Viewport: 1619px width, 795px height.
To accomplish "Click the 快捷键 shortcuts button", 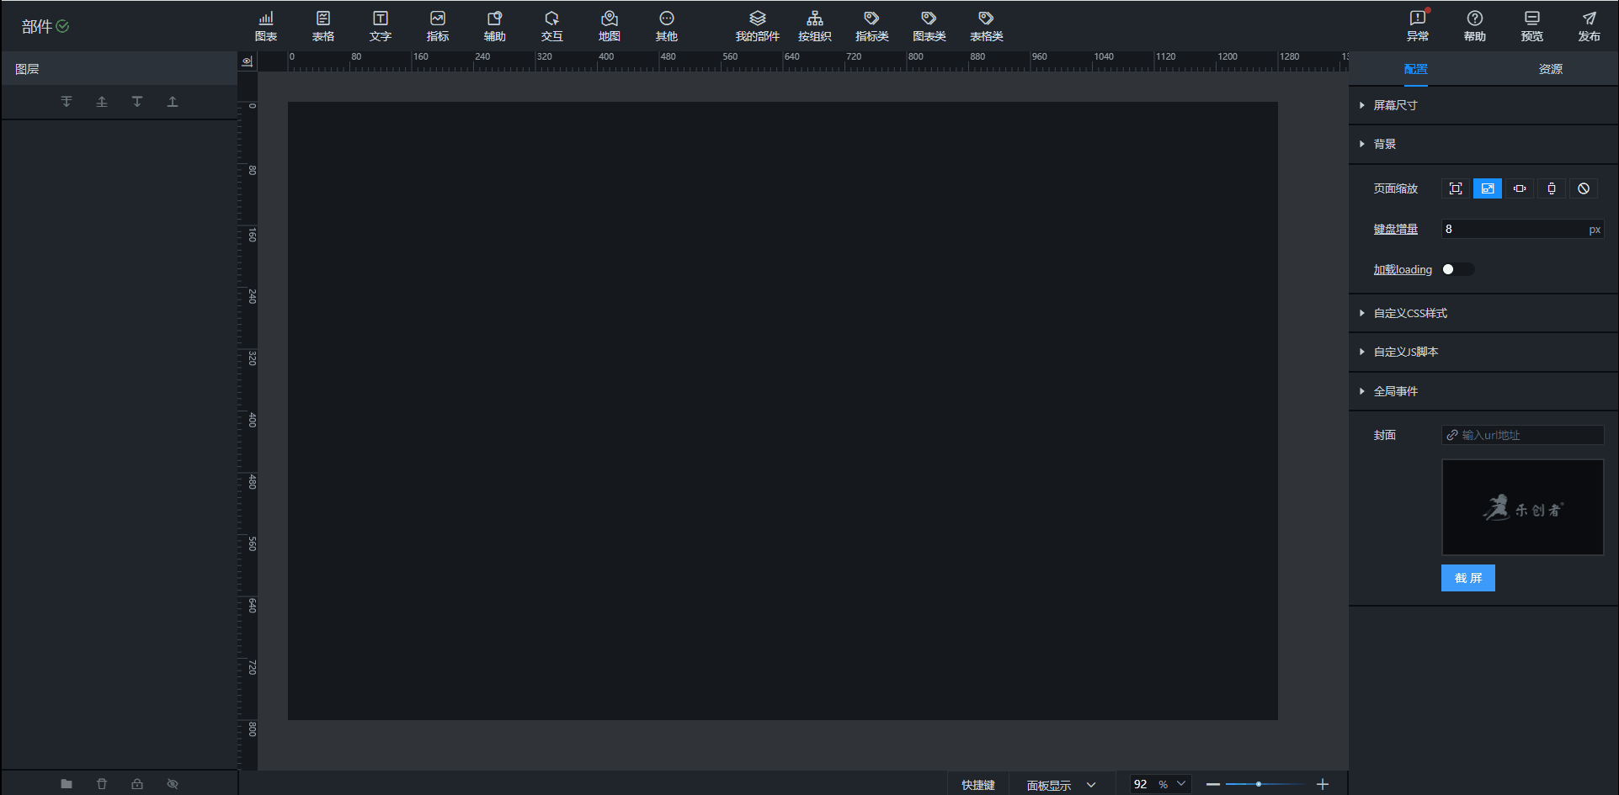I will 978,785.
